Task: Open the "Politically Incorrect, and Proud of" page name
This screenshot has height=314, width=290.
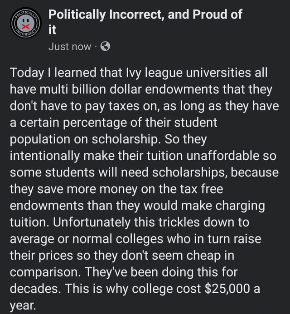Action: 145,14
